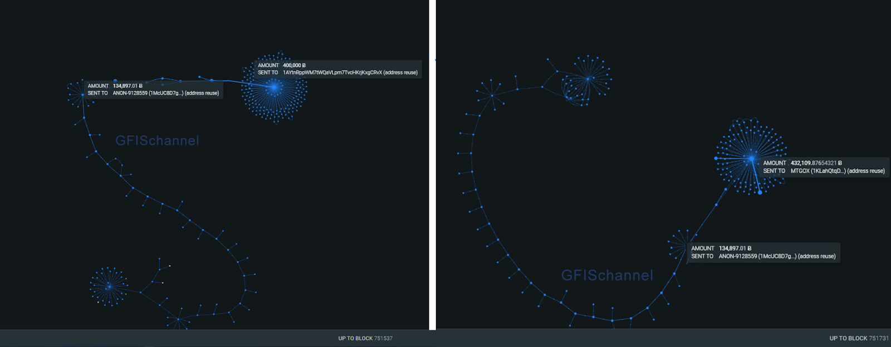Click the UP TO BLOCK 751537 label
The image size is (891, 347).
click(365, 338)
